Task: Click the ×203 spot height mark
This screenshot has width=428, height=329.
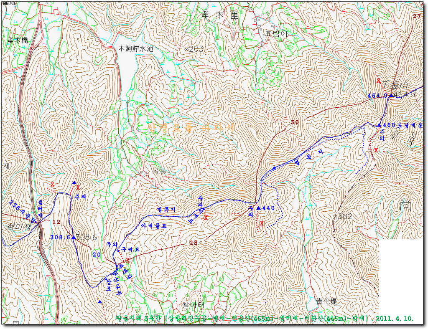Action: click(x=194, y=49)
